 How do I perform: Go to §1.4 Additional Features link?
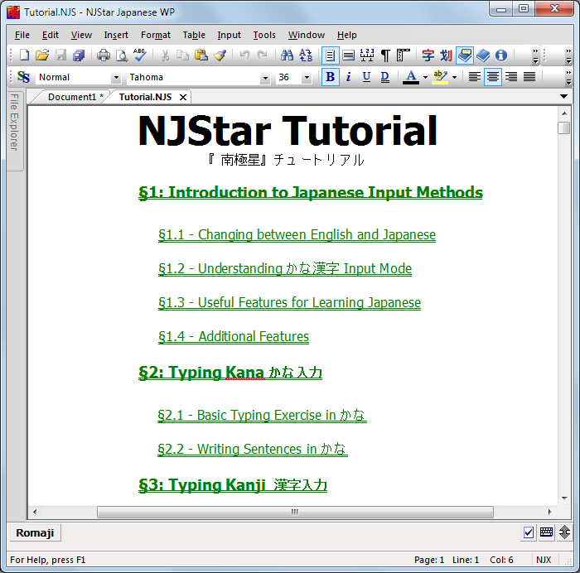coord(234,336)
